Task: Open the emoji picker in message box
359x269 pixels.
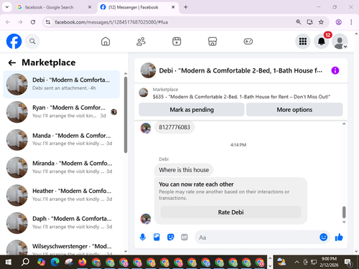Action: (323, 237)
